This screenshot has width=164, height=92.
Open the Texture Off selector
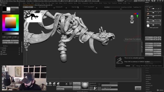tap(99, 88)
